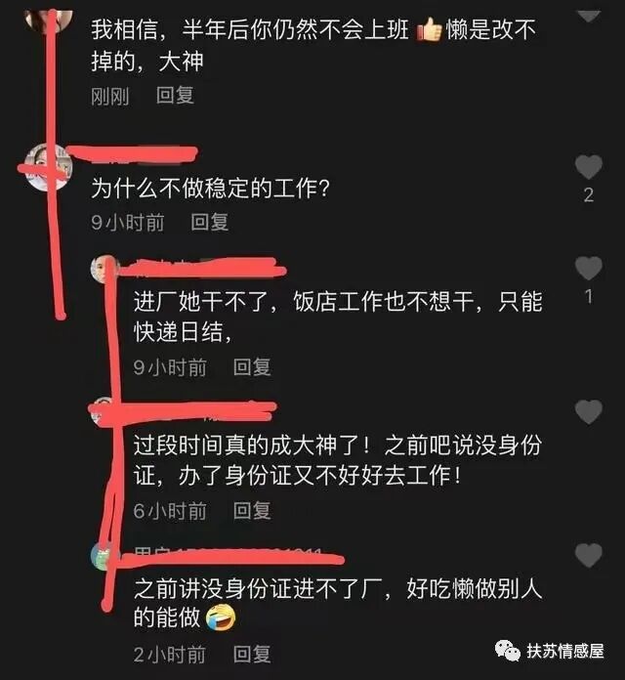Open avatar of the 进厂她干不了 replier
Viewport: 625px width, 680px height.
[x=104, y=269]
